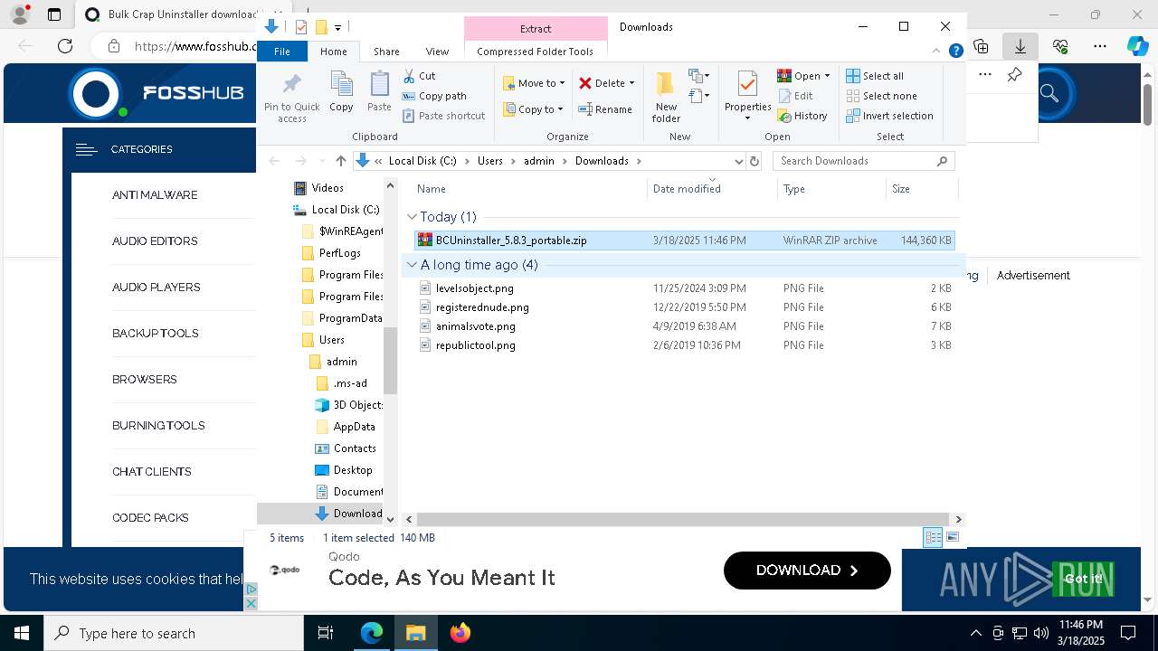Viewport: 1158px width, 651px height.
Task: Click the Windows taskbar search box
Action: click(x=174, y=633)
